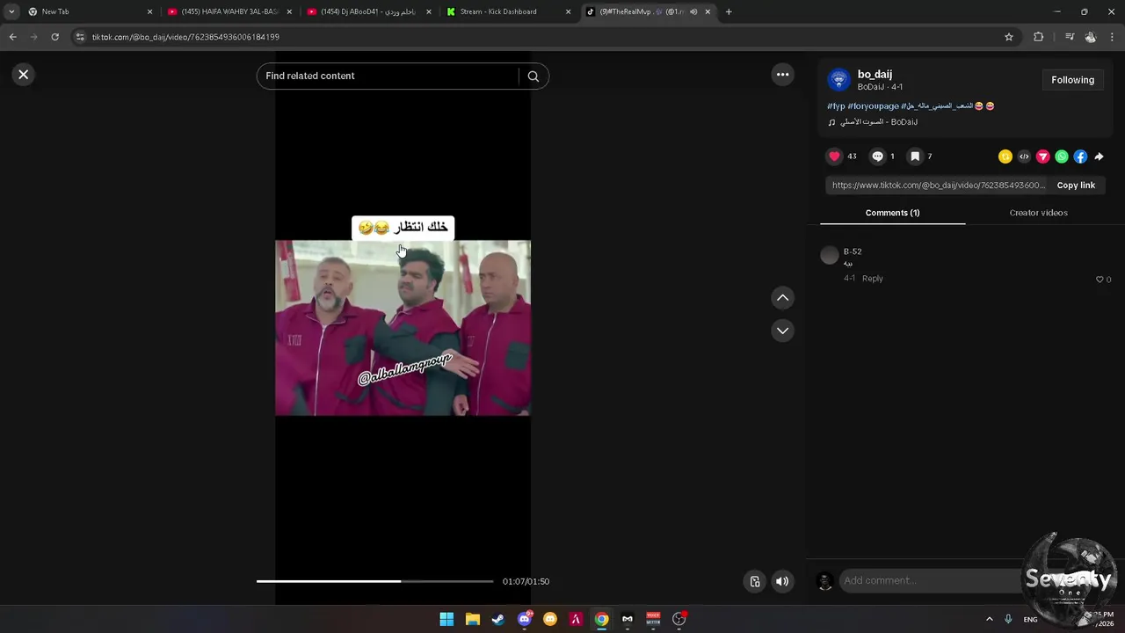The width and height of the screenshot is (1125, 633).
Task: Share to WhatsApp icon
Action: pyautogui.click(x=1062, y=156)
